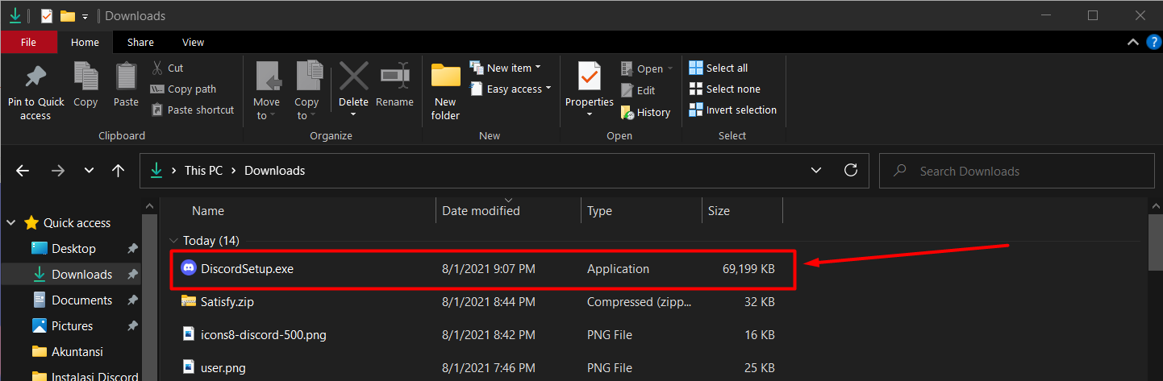Open the Move to menu
This screenshot has height=381, width=1163.
266,92
